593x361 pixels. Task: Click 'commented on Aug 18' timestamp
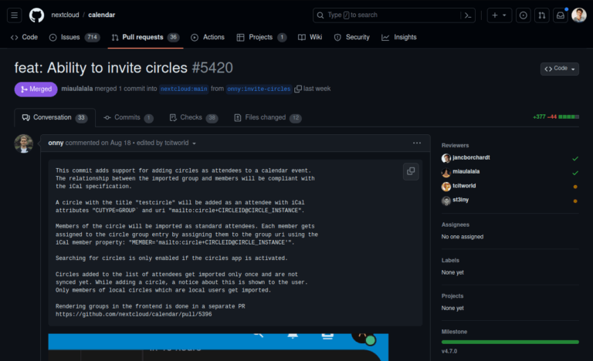(98, 143)
